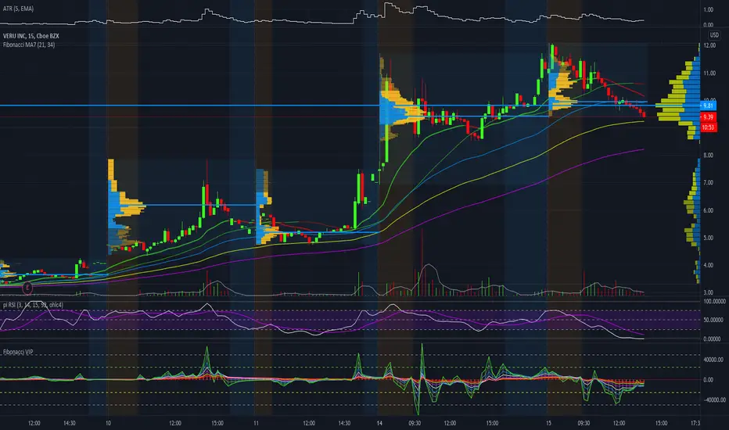The height and width of the screenshot is (430, 729).
Task: Click the 15:00 label before 17:3
Action: coord(661,423)
